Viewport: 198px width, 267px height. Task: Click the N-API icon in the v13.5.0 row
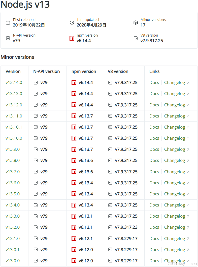pyautogui.click(x=36, y=194)
